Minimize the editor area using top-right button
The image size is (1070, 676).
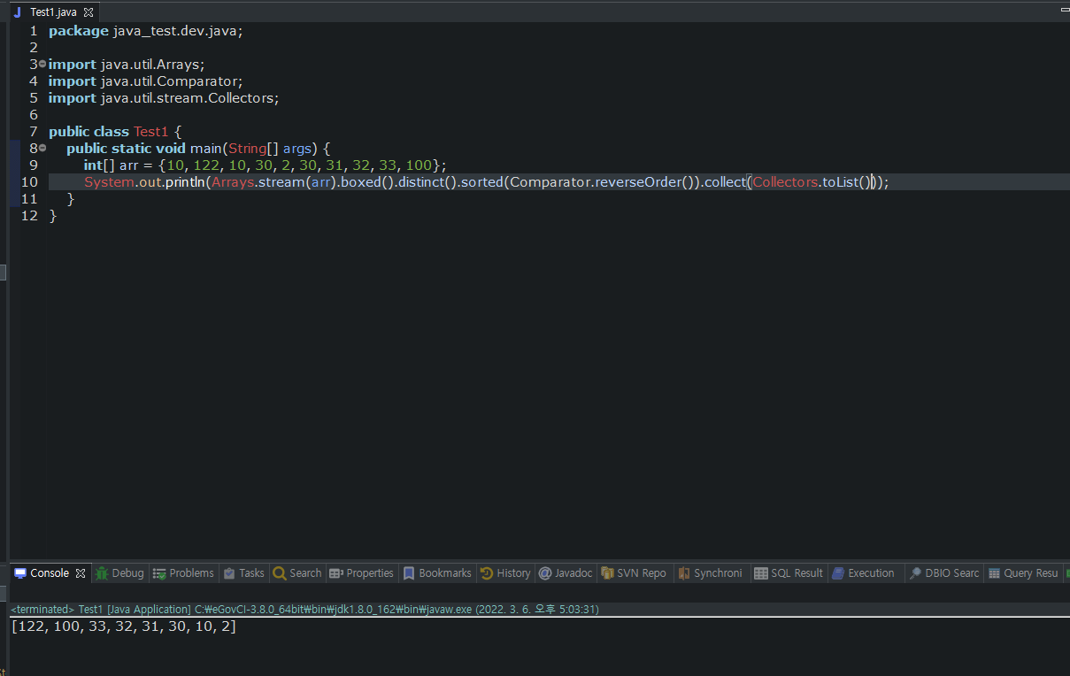[x=1065, y=8]
